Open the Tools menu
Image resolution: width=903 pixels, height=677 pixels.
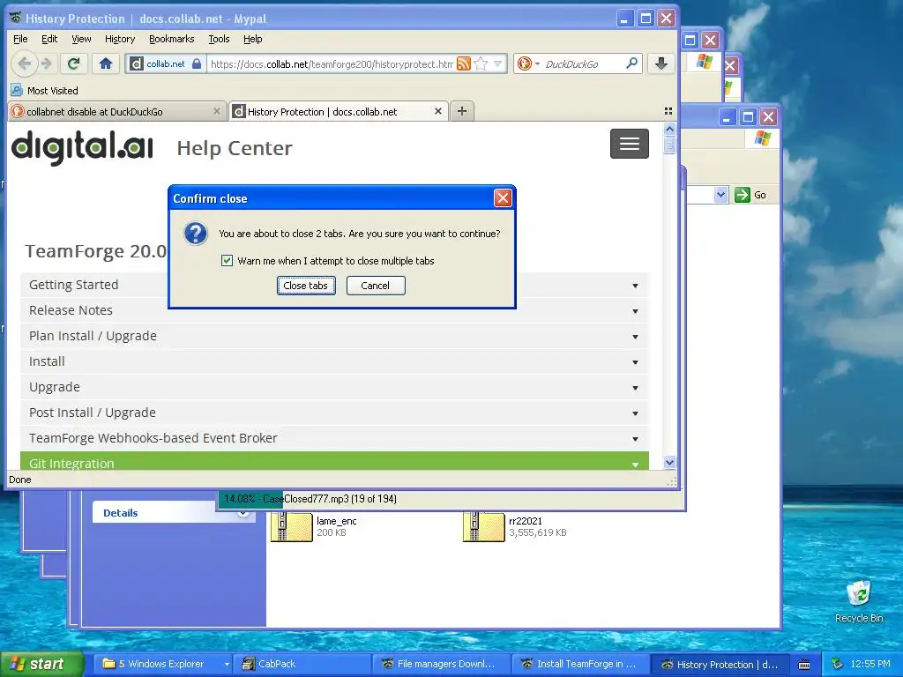pyautogui.click(x=219, y=39)
